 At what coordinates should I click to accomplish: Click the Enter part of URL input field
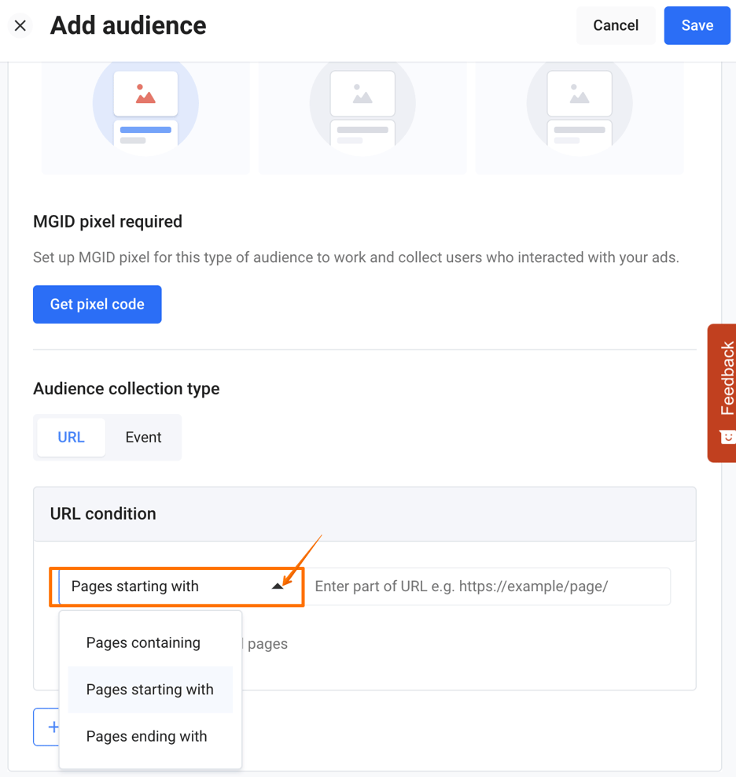488,586
